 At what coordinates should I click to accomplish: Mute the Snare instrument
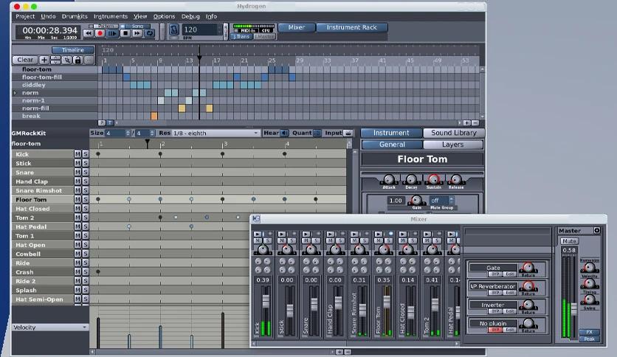coord(77,172)
